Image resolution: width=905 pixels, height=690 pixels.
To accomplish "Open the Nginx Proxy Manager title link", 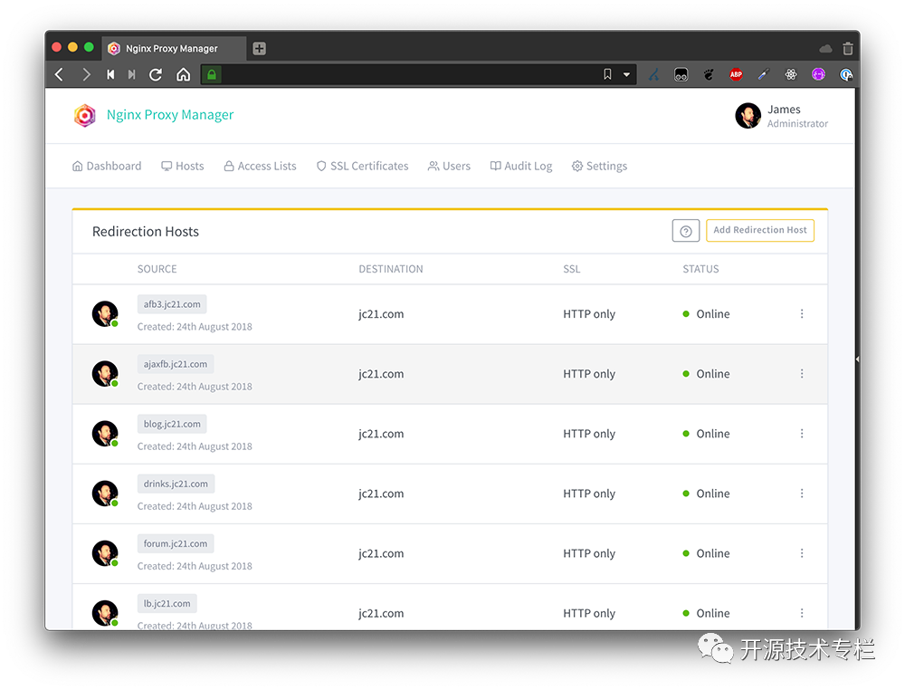I will (x=170, y=115).
